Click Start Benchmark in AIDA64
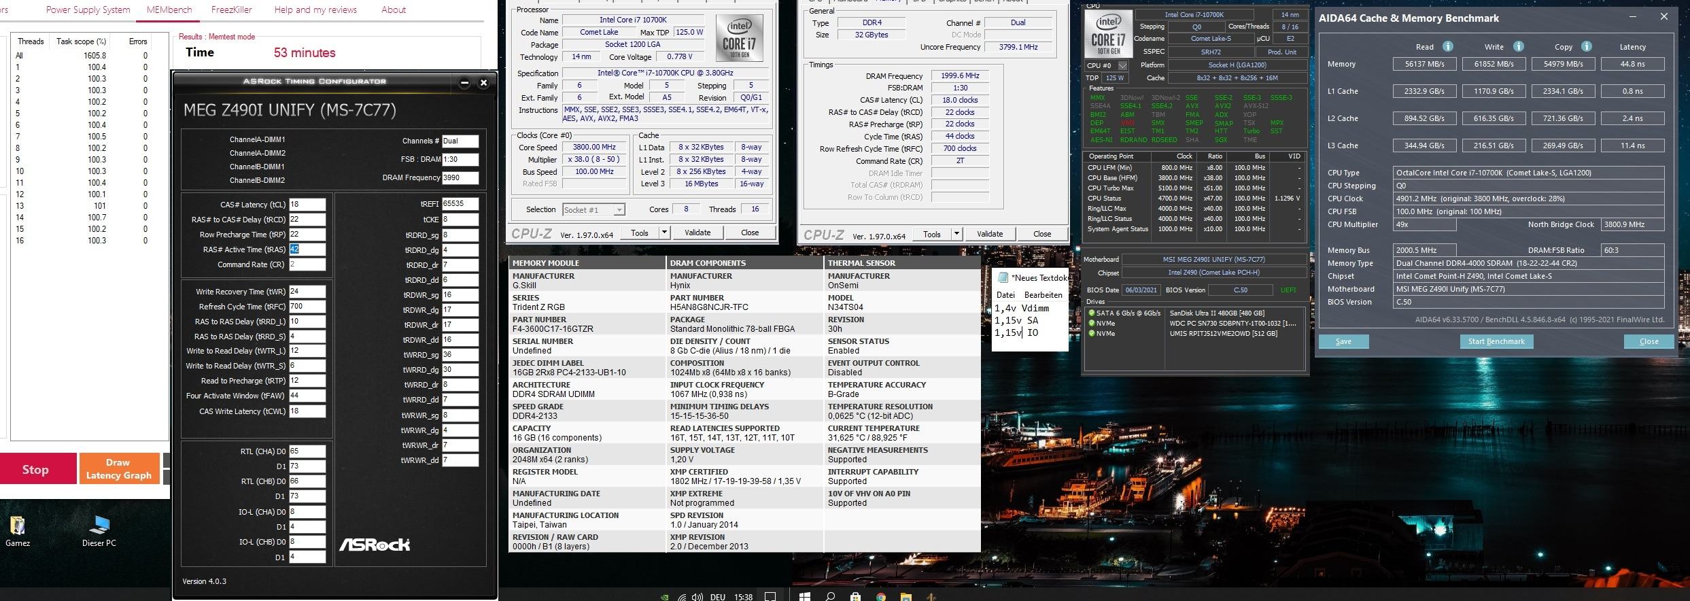Image resolution: width=1690 pixels, height=601 pixels. click(x=1496, y=341)
